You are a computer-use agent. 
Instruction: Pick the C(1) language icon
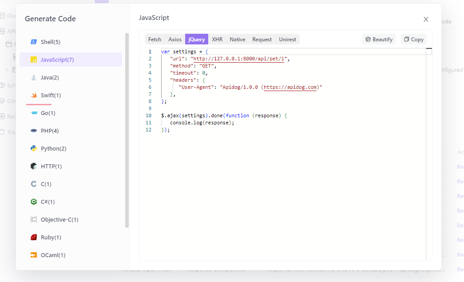34,184
